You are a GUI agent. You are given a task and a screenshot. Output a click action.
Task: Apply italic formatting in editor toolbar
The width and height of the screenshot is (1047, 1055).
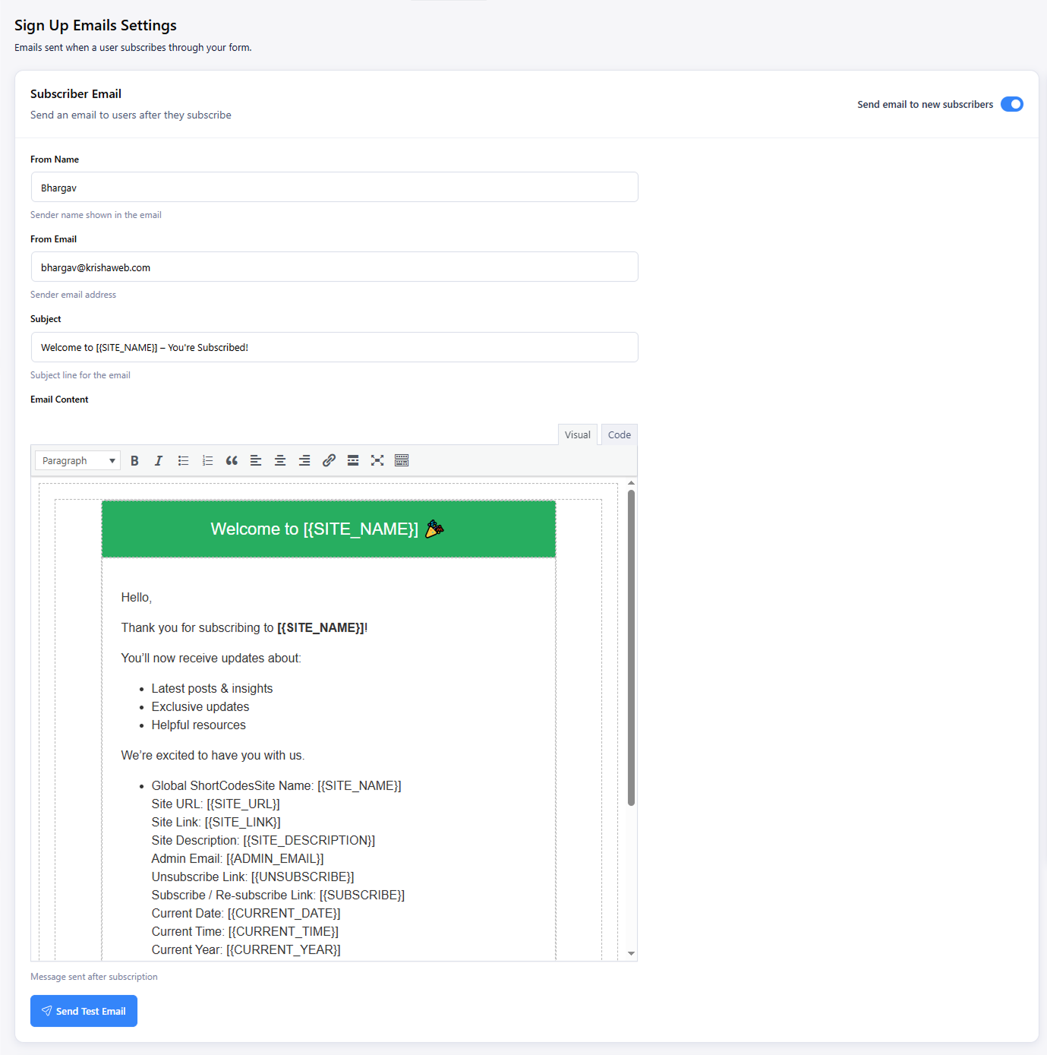pyautogui.click(x=159, y=460)
